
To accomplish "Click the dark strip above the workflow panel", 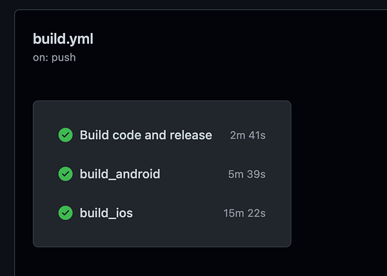I will tap(193, 5).
